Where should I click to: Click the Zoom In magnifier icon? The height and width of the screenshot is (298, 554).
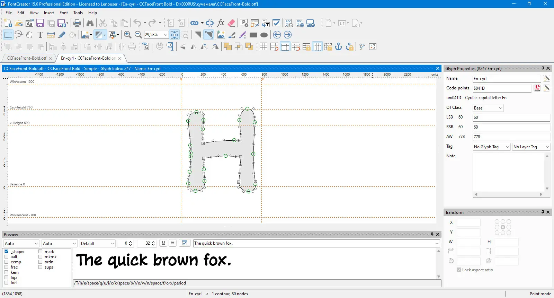(127, 35)
